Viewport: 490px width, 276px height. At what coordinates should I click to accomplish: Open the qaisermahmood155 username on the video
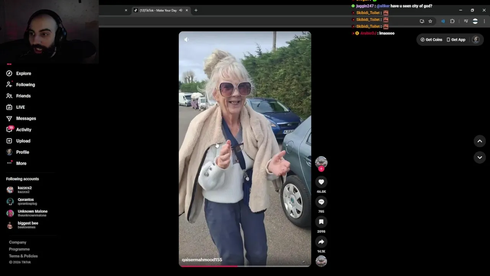pos(202,260)
